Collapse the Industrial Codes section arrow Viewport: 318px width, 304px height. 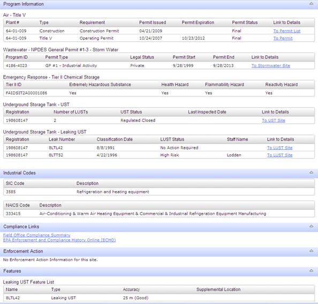311,172
